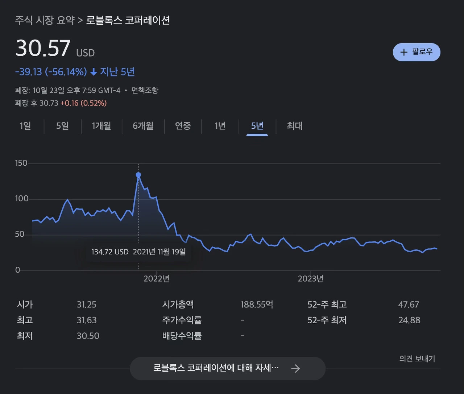Click the 150 y-axis label
The image size is (464, 394).
click(21, 163)
